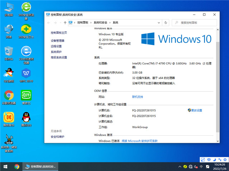This screenshot has height=171, width=229.
Task: Open 远程设置 link
Action: (x=56, y=46)
